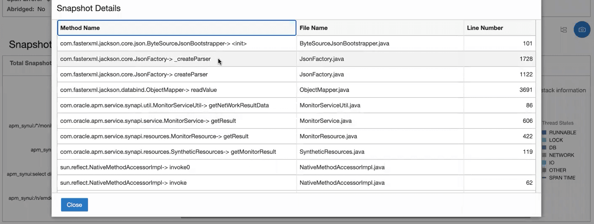Toggle the DB thread state legend
594x224 pixels.
[x=553, y=148]
